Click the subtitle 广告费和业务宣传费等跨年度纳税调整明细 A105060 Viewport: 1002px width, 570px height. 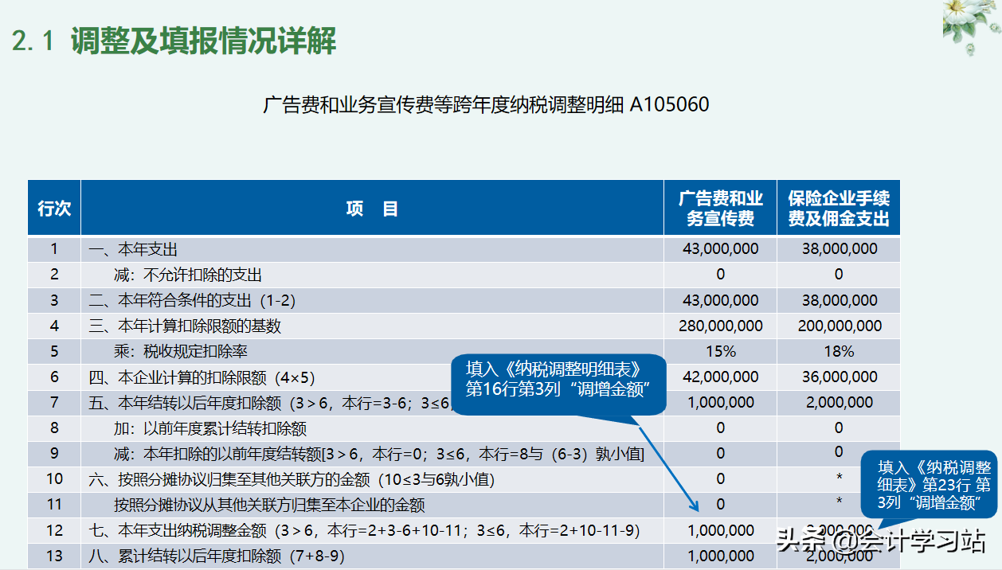(489, 102)
